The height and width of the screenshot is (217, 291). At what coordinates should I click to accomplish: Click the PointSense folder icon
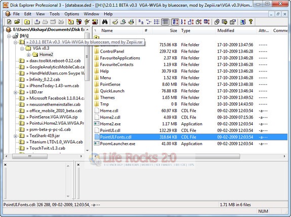[97, 84]
